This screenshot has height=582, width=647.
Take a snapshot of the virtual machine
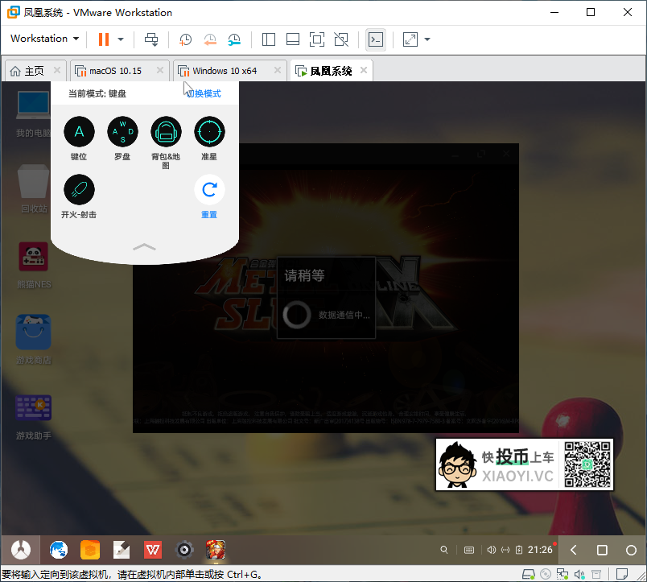tap(185, 39)
